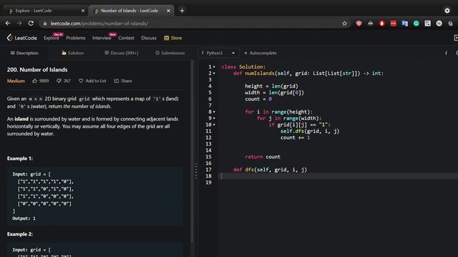458x257 pixels.
Task: Open the Python3 language dropdown
Action: click(x=218, y=53)
